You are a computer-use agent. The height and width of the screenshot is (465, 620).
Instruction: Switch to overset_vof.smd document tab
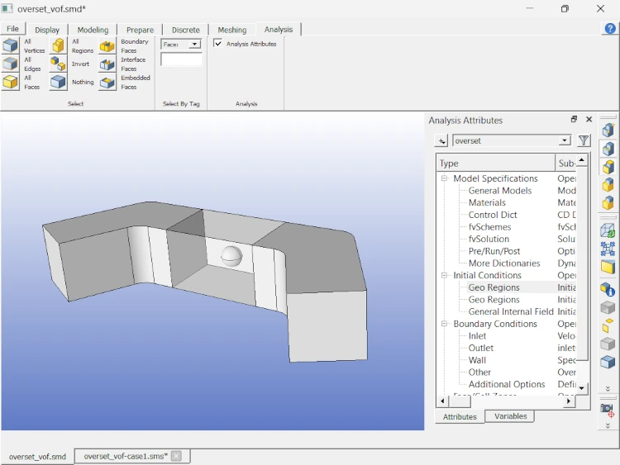click(x=37, y=456)
